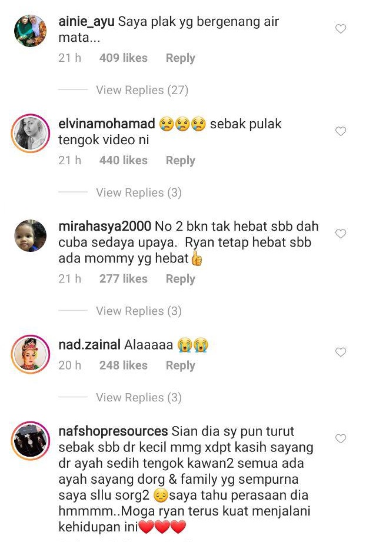This screenshot has height=542, width=366.
Task: Open the 277 likes list
Action: [x=124, y=278]
